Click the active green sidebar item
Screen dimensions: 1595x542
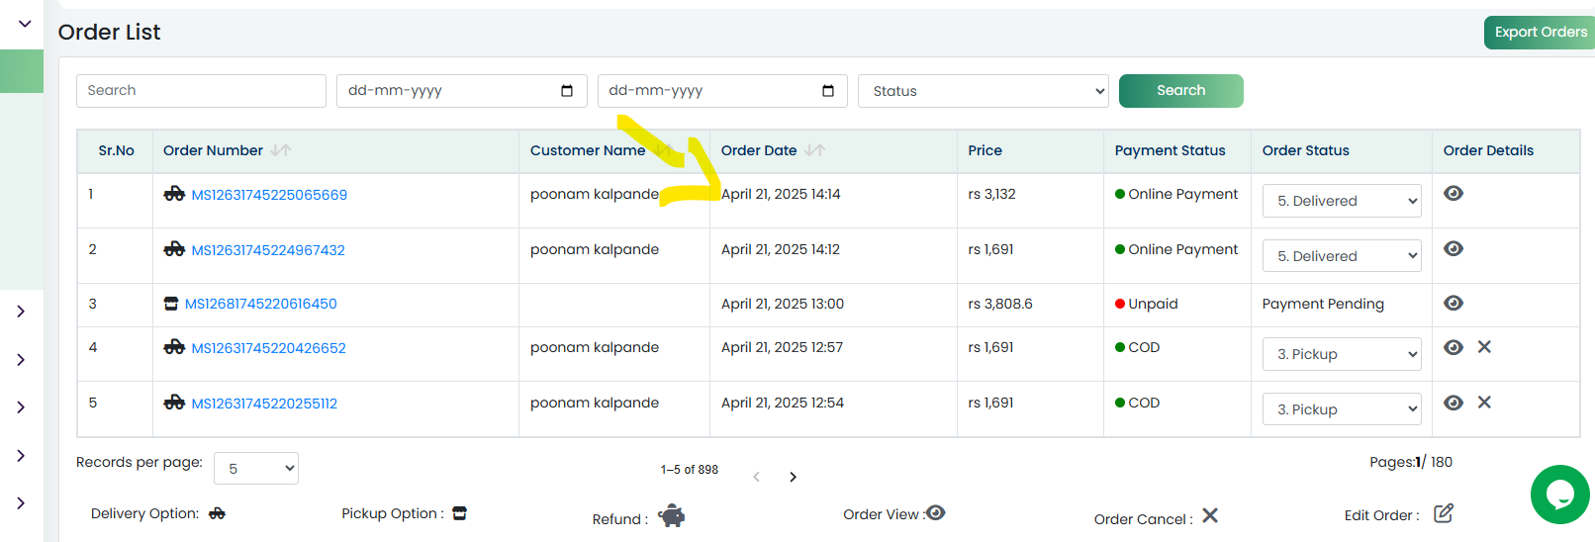point(22,71)
